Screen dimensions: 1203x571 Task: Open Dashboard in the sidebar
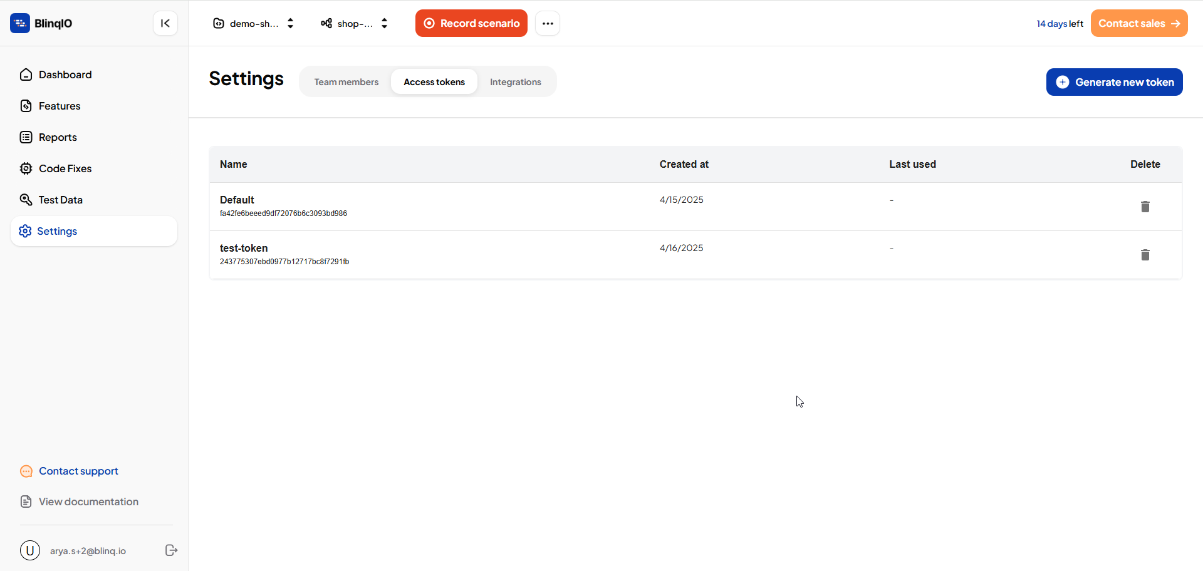(x=94, y=75)
